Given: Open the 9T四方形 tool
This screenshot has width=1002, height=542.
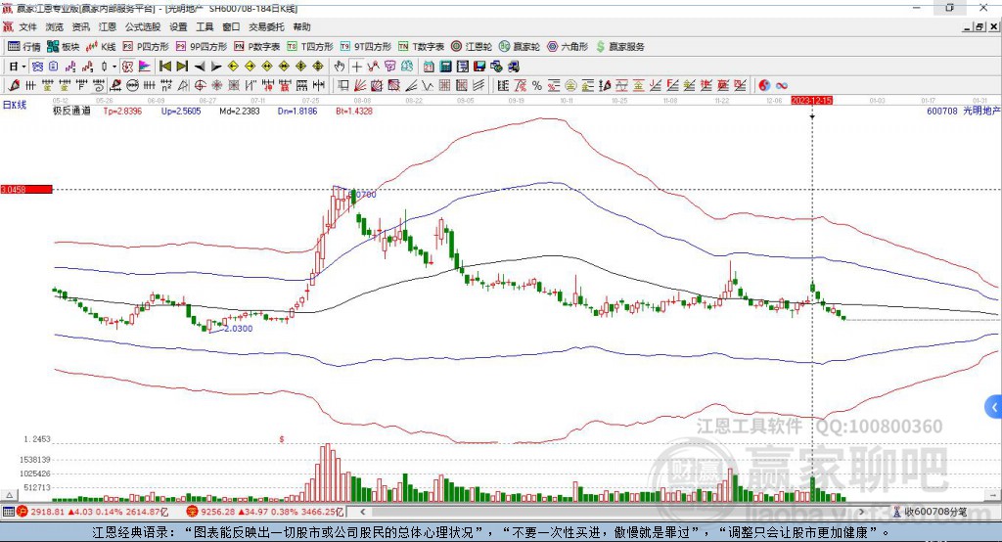Looking at the screenshot, I should 366,47.
